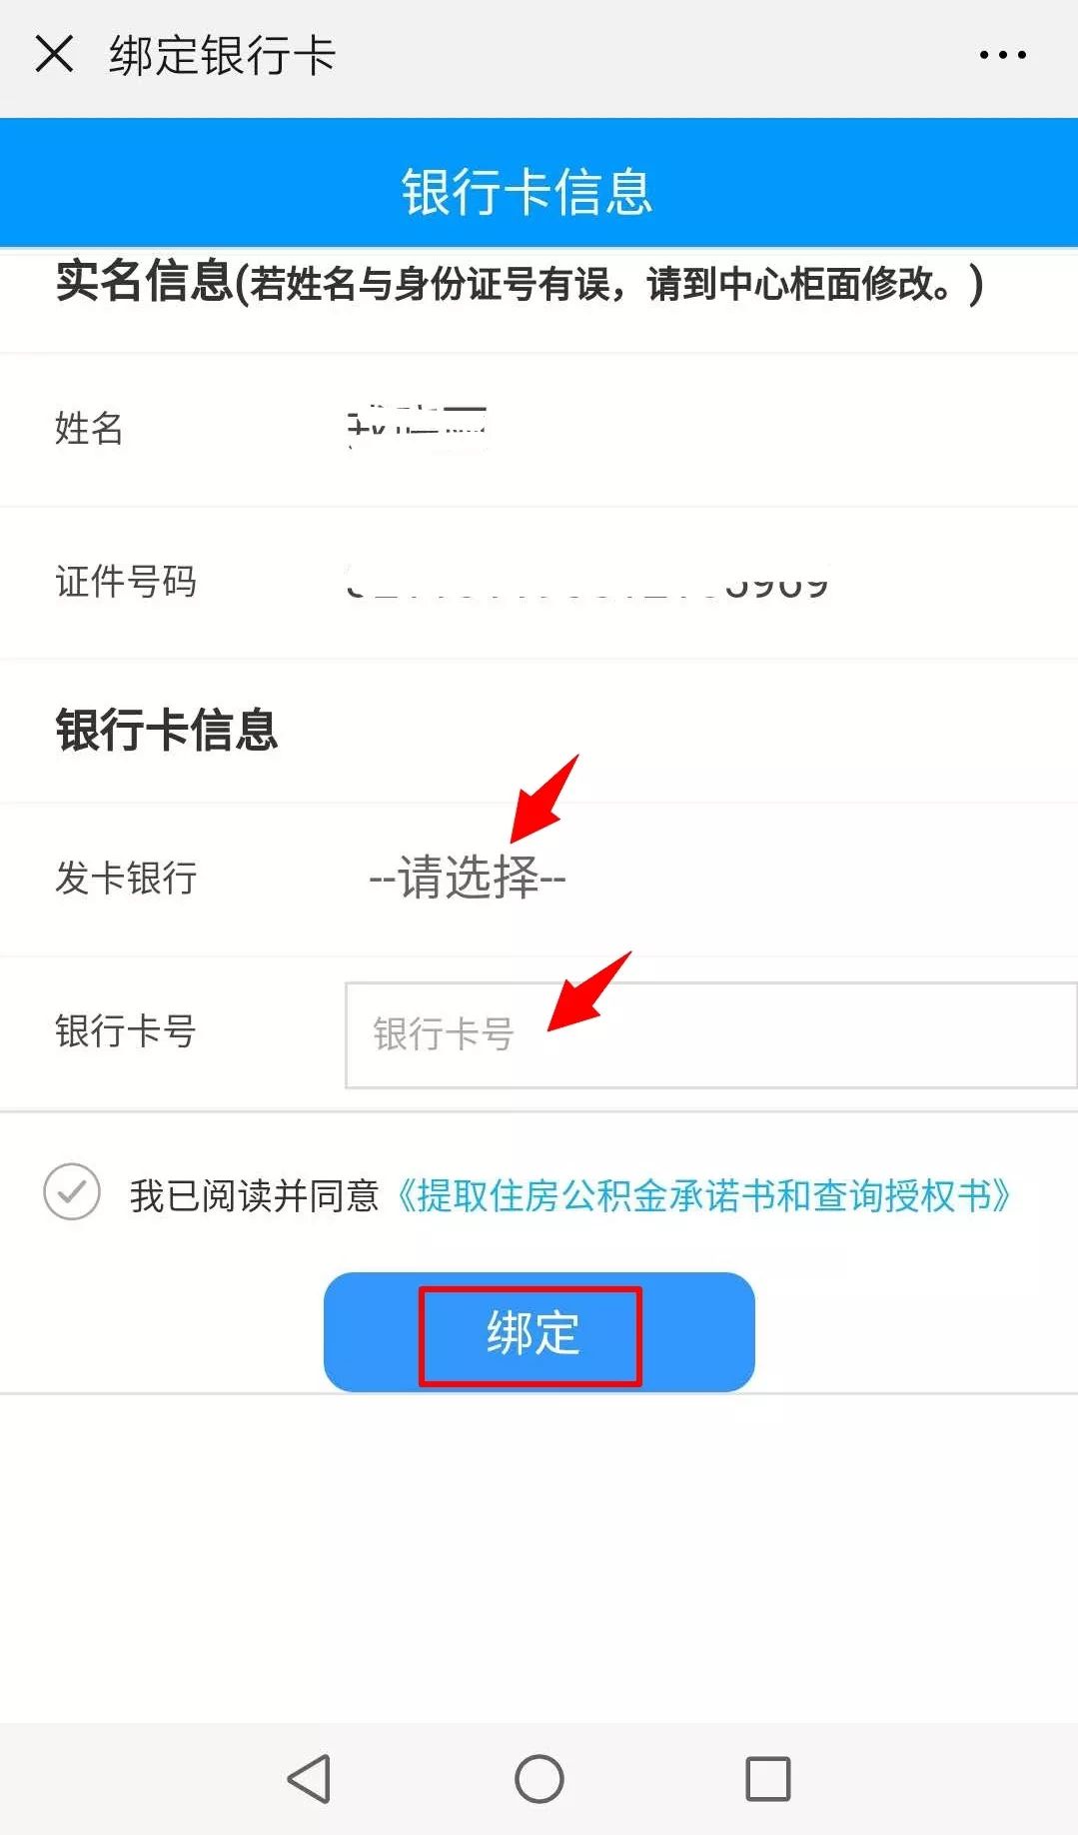Tap the 证件号码 label
1078x1835 pixels.
pos(126,582)
